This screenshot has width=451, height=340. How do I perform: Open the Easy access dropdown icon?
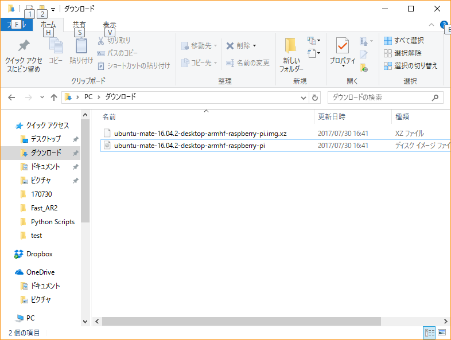pos(313,53)
